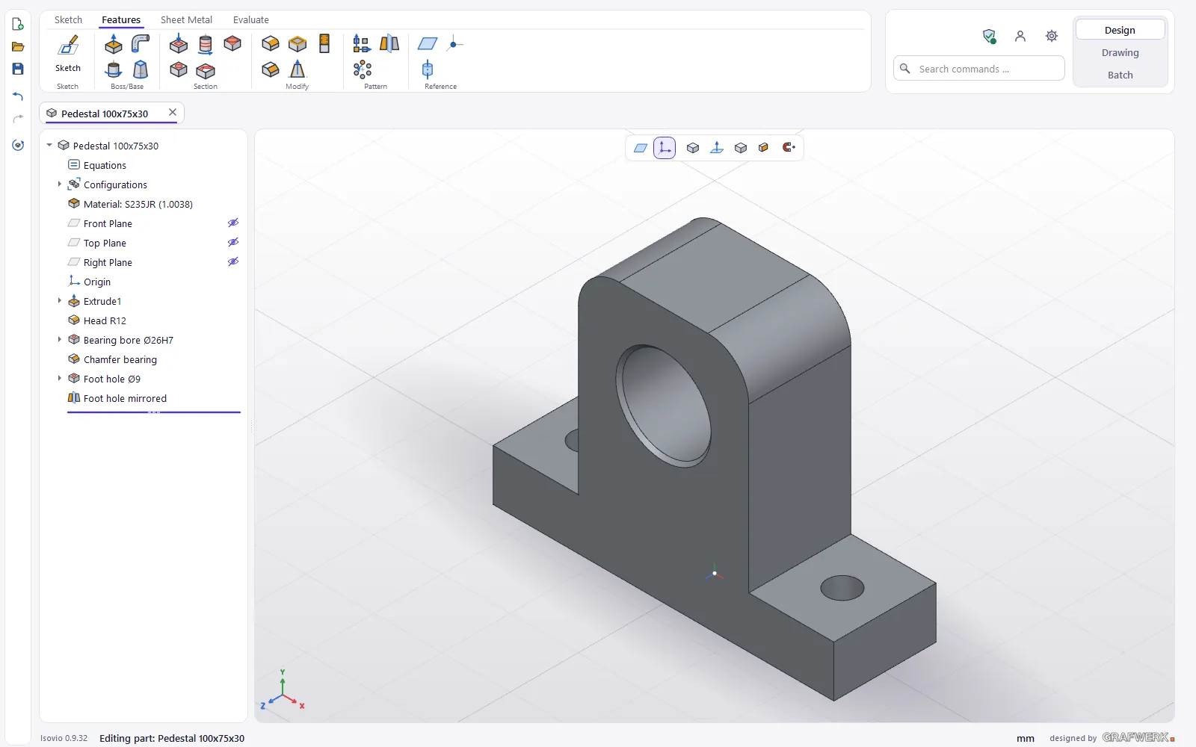Select the circular pocket cut tool
The height and width of the screenshot is (747, 1196).
[179, 70]
